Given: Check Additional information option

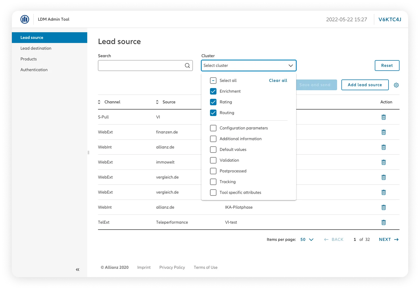Looking at the screenshot, I should 213,139.
